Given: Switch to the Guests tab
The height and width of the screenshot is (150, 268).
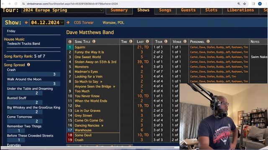Looking at the screenshot, I should click(188, 10).
